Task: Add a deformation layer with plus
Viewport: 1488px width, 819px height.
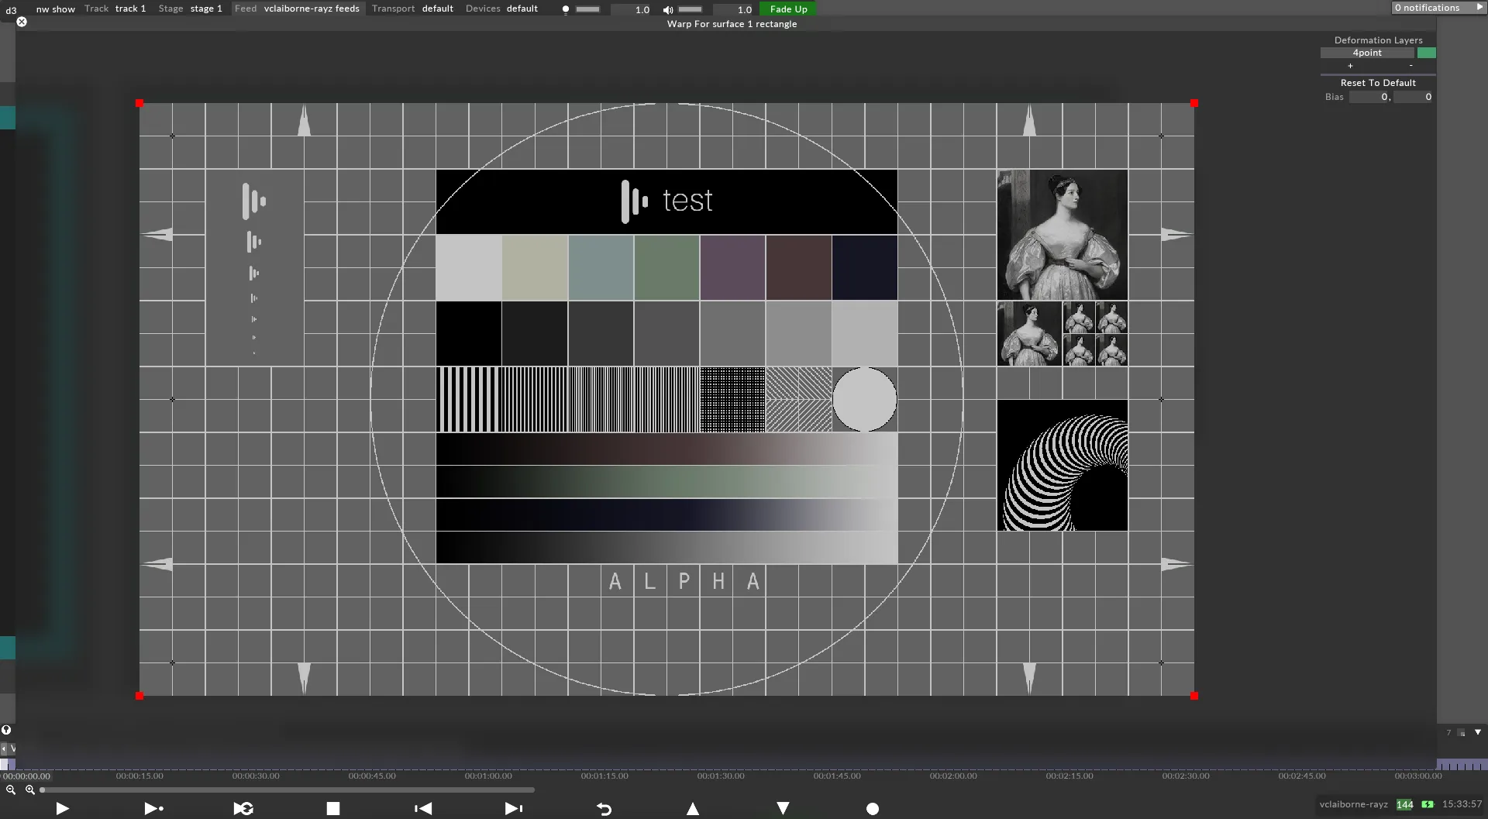Action: tap(1350, 66)
